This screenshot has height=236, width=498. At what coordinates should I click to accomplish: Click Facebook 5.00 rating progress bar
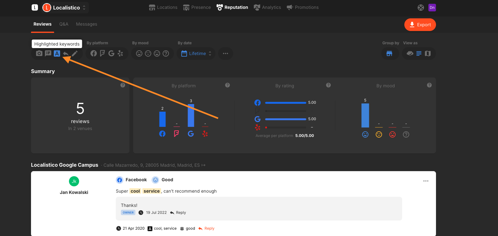(x=286, y=103)
